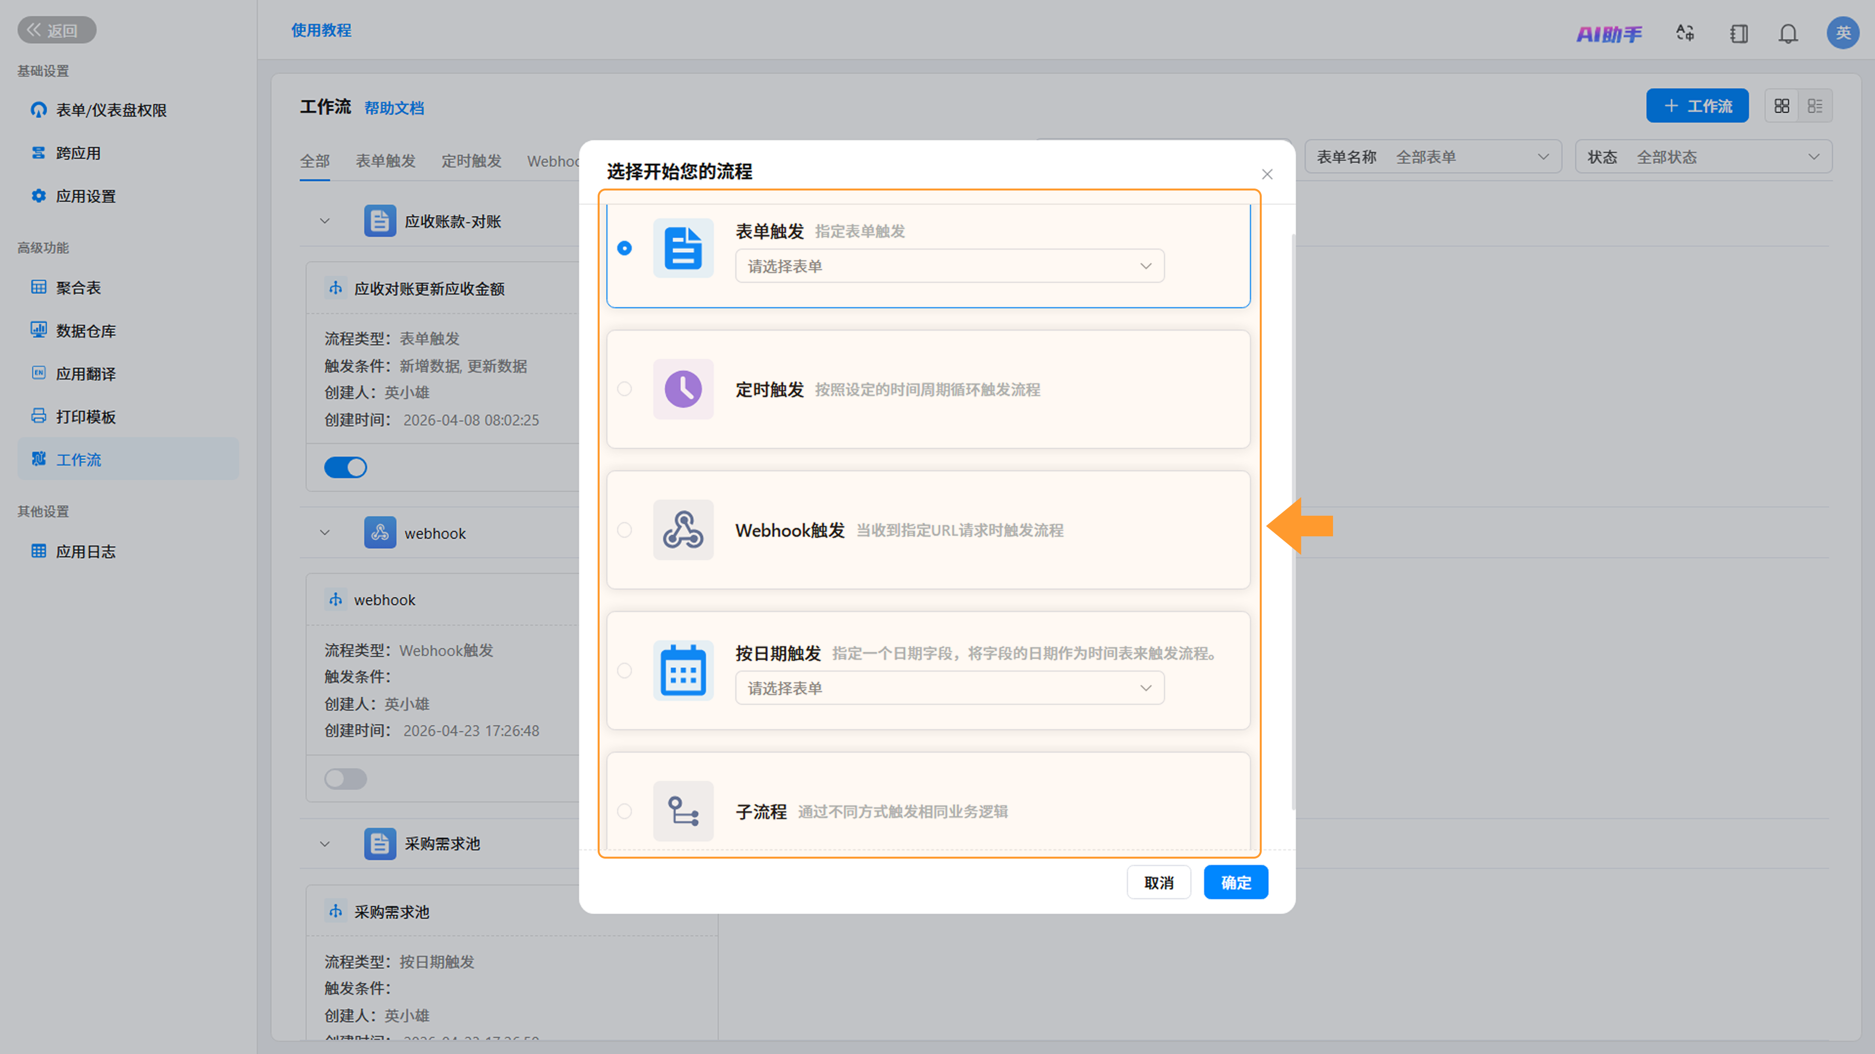Open notifications bell icon
This screenshot has width=1875, height=1054.
tap(1789, 34)
